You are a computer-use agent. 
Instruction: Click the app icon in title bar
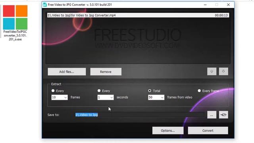[x=45, y=5]
